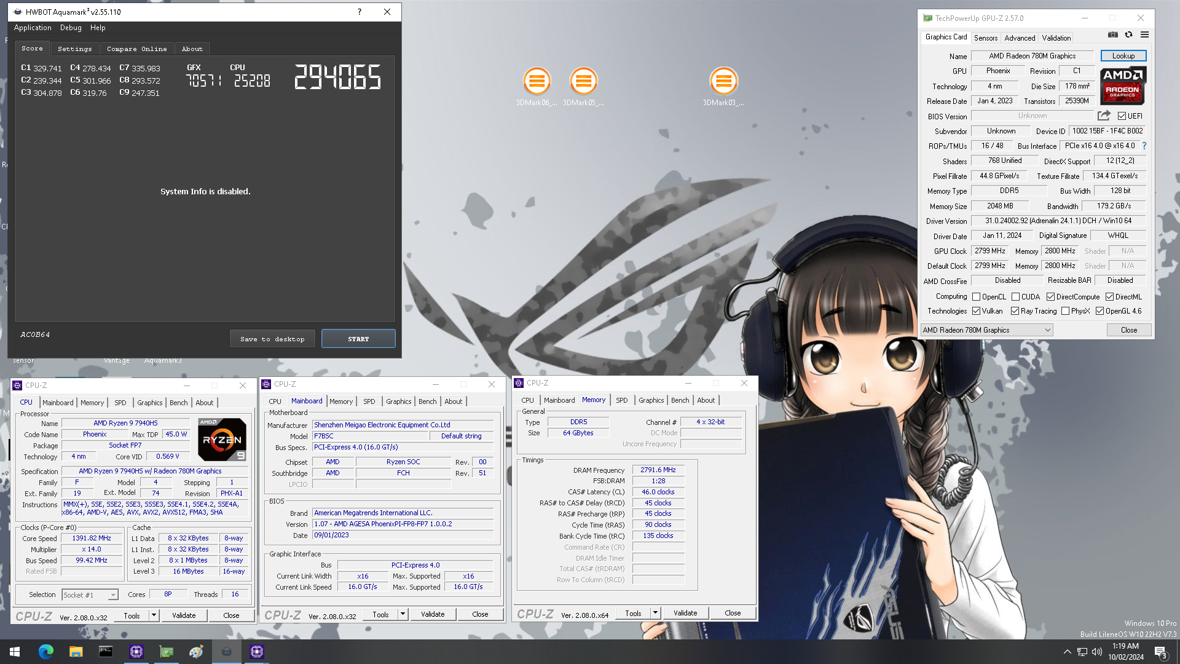Expand Tools arrow in CPU-Z CPU window
This screenshot has height=664, width=1180.
click(154, 615)
